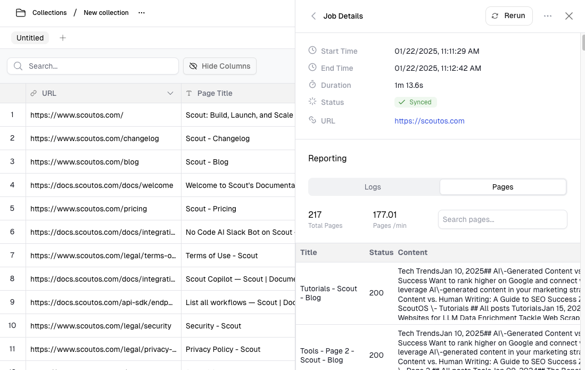Toggle Hide Columns visibility button

pos(220,66)
